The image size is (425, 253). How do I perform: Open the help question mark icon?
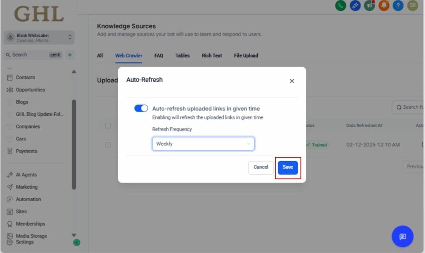pos(398,6)
